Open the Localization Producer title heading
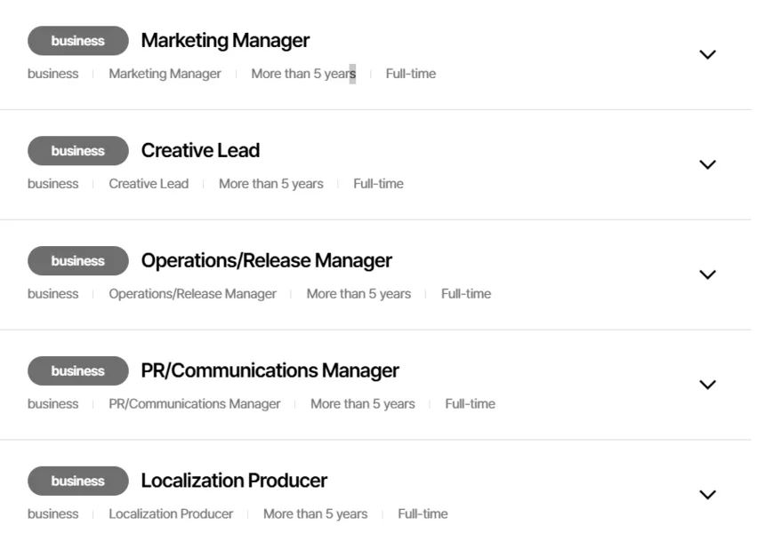The image size is (765, 541). point(234,481)
